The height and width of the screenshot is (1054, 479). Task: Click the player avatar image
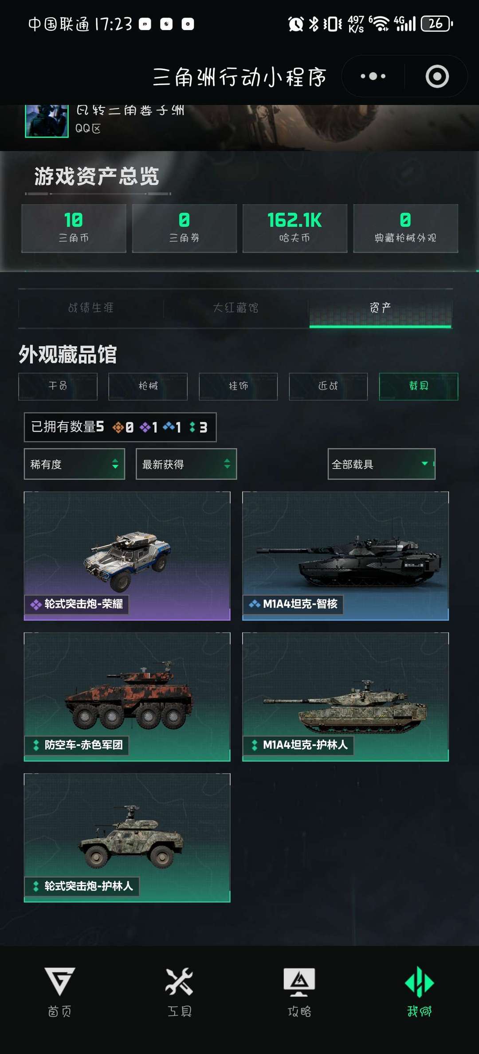[x=47, y=121]
